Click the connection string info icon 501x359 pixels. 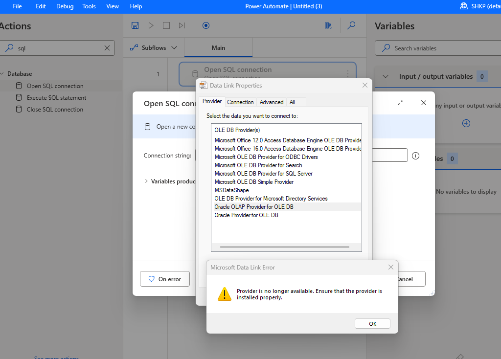point(415,156)
